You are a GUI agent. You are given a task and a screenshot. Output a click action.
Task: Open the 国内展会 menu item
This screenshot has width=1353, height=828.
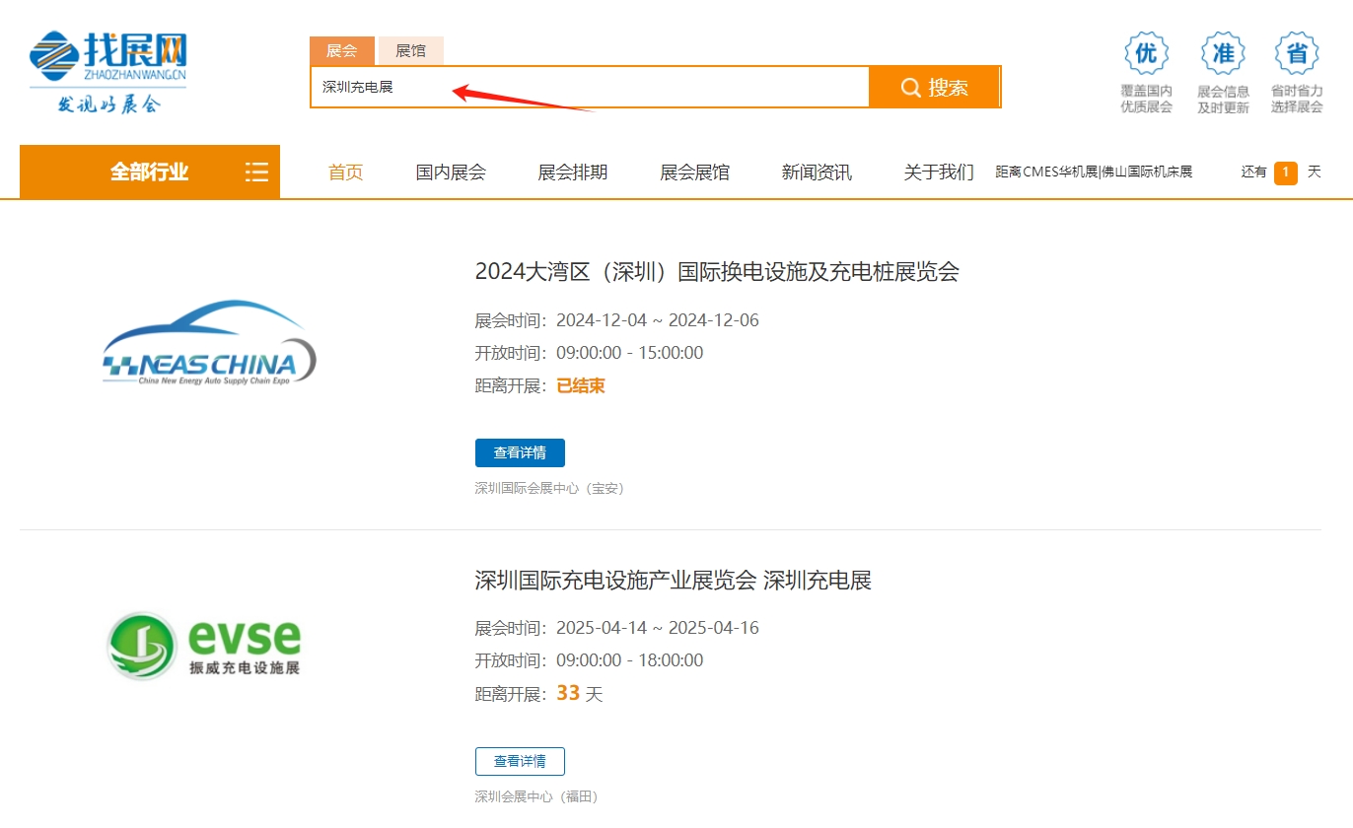451,172
